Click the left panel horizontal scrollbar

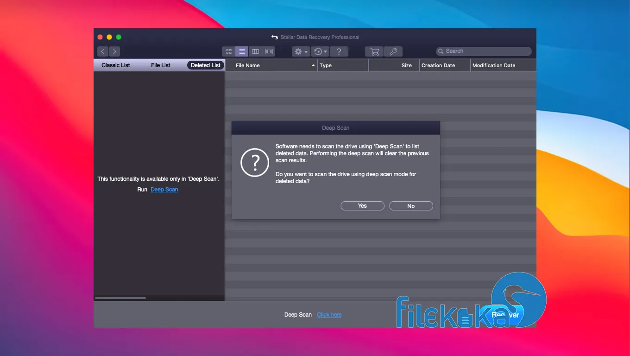120,298
